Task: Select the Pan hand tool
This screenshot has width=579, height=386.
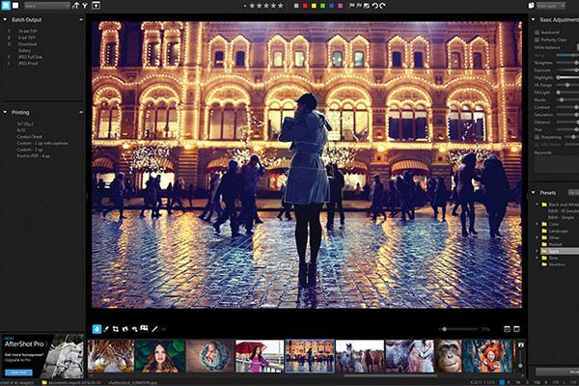Action: coord(96,329)
